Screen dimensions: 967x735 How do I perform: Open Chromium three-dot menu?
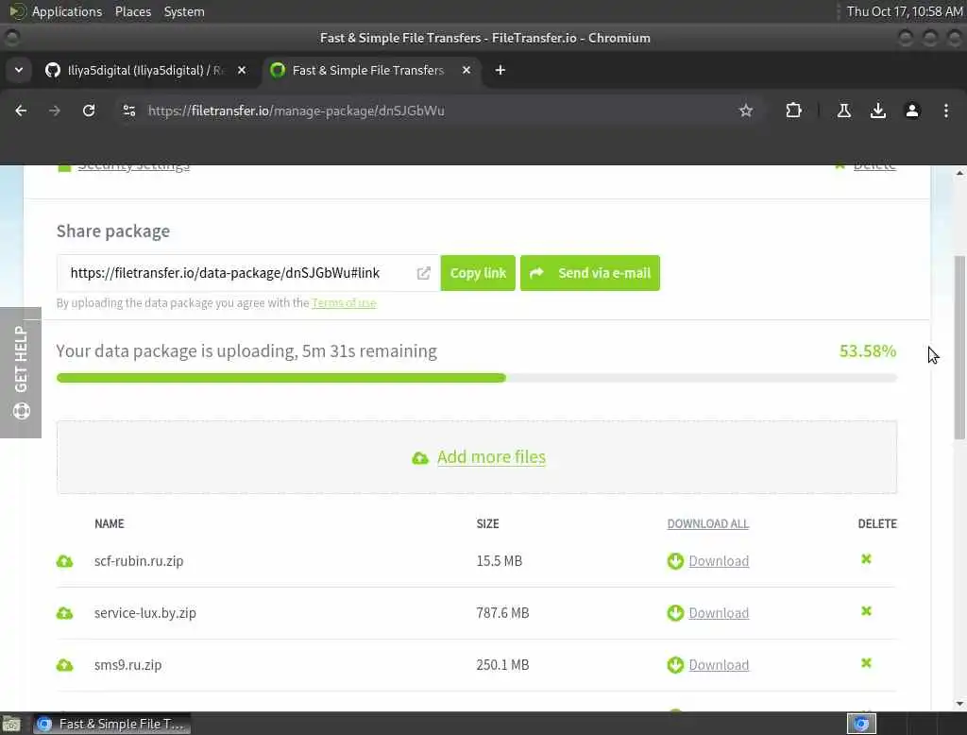946,111
